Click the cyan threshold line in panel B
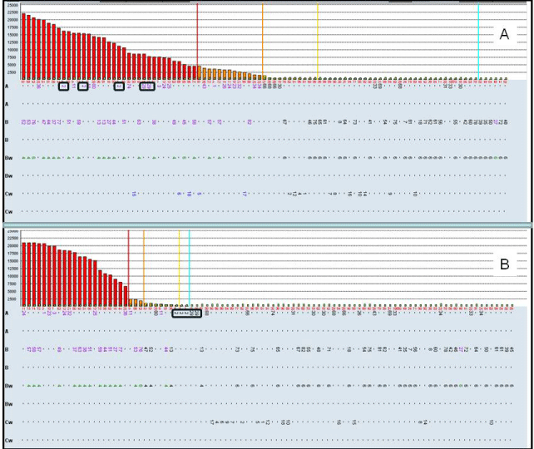The width and height of the screenshot is (534, 449). (189, 268)
